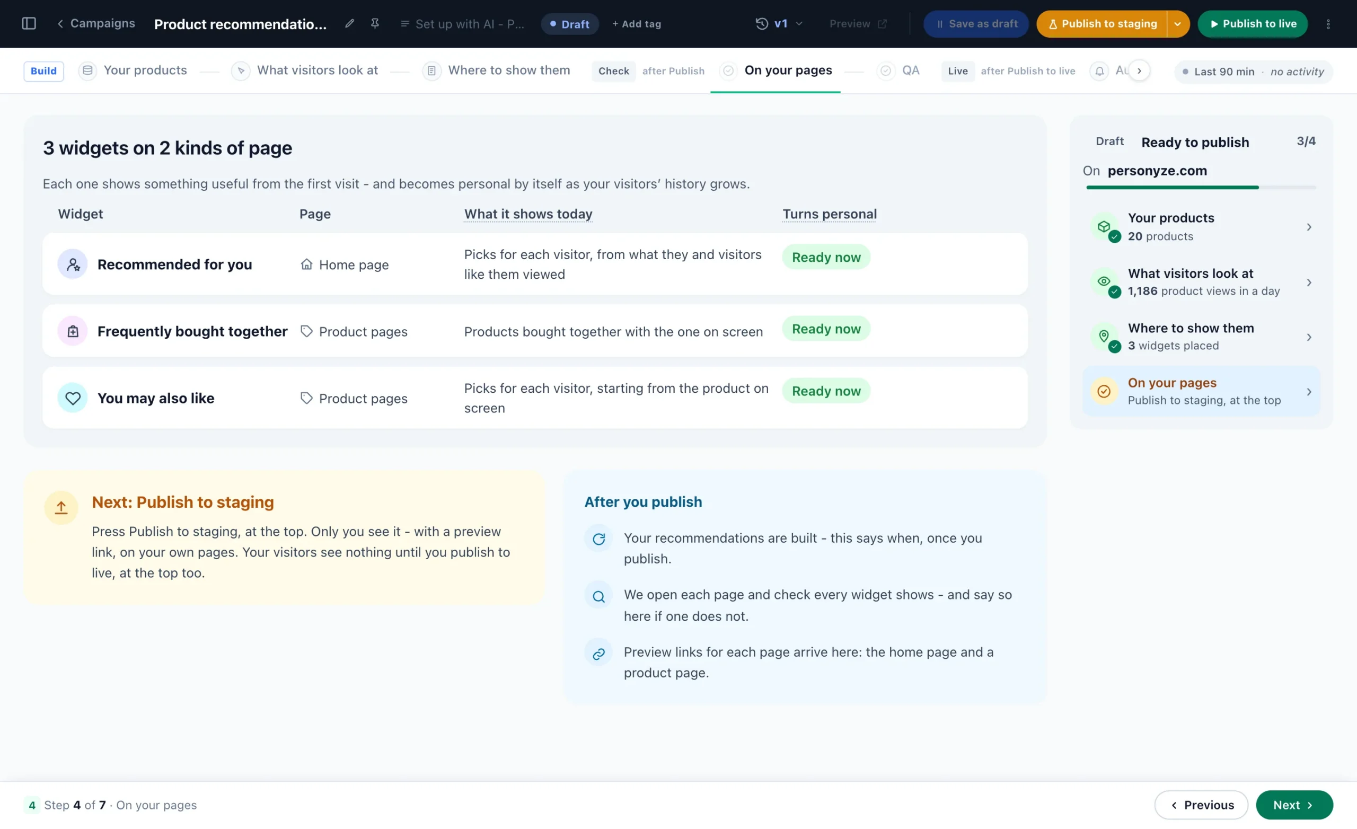Click the magnifier check icon
The height and width of the screenshot is (829, 1357).
(x=598, y=596)
